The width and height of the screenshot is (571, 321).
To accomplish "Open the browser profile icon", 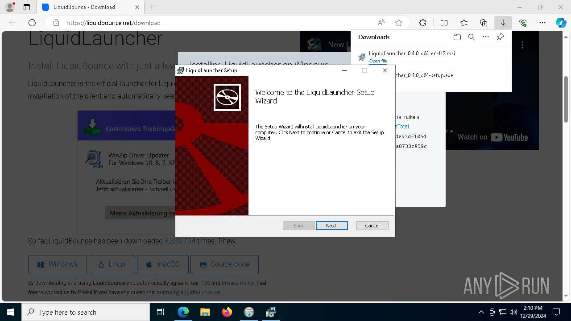I will [9, 7].
